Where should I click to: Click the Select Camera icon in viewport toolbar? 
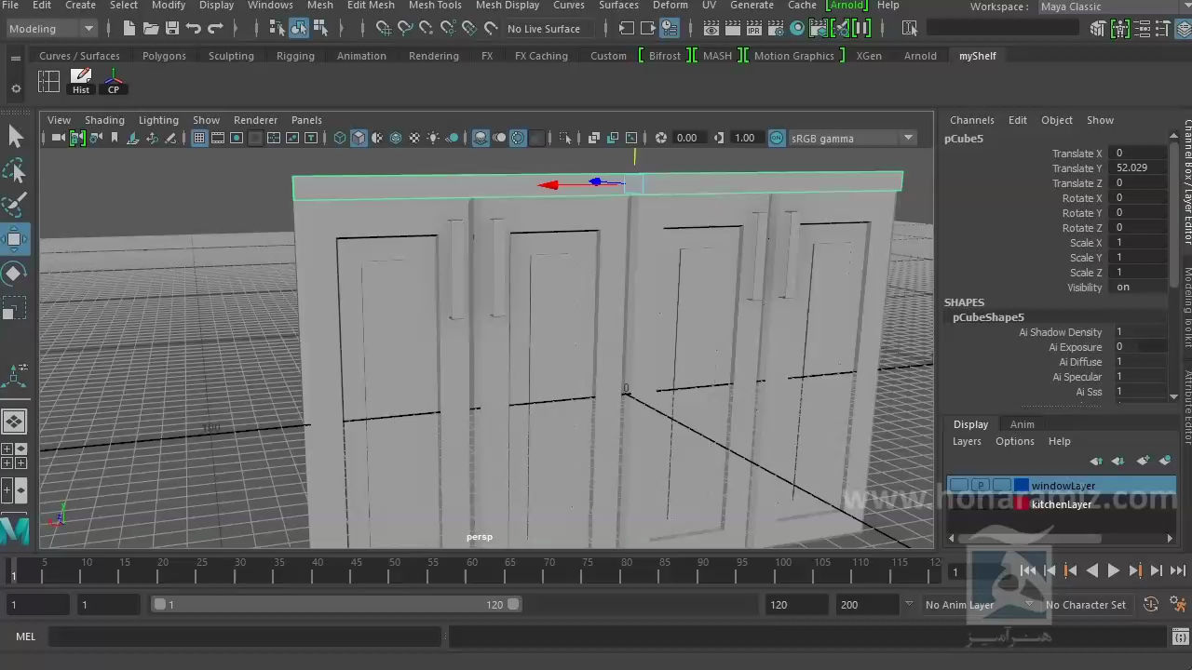click(x=59, y=138)
